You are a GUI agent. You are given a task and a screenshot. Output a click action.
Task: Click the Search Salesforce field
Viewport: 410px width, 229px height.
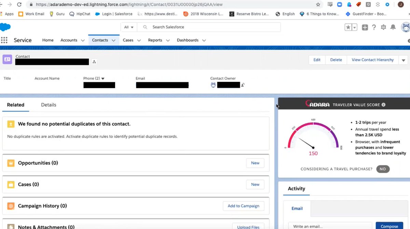click(x=209, y=27)
